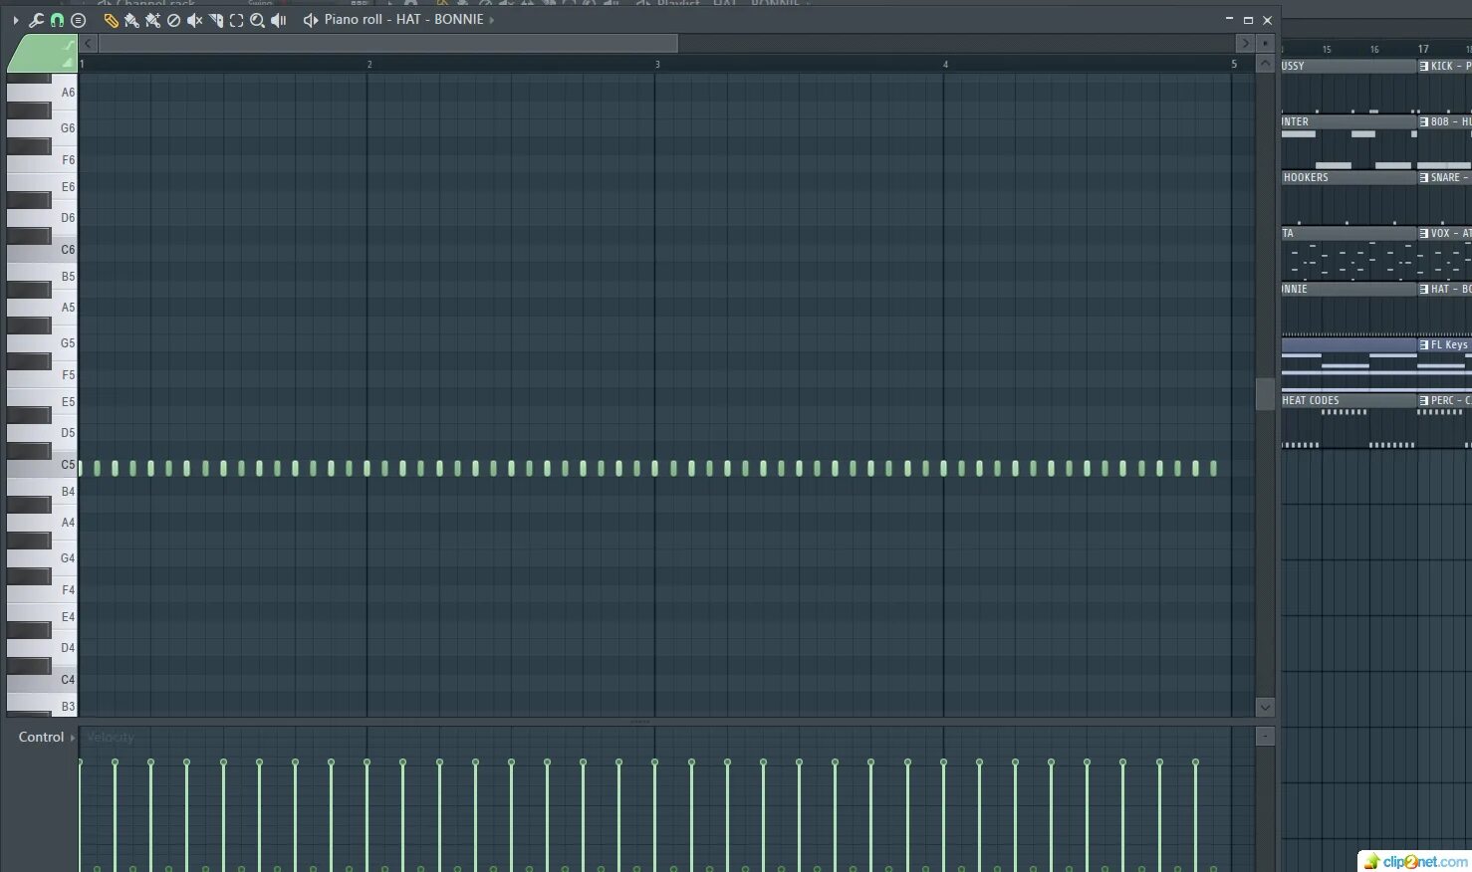Image resolution: width=1472 pixels, height=872 pixels.
Task: Click the horizontal scroll left arrow
Action: (88, 43)
